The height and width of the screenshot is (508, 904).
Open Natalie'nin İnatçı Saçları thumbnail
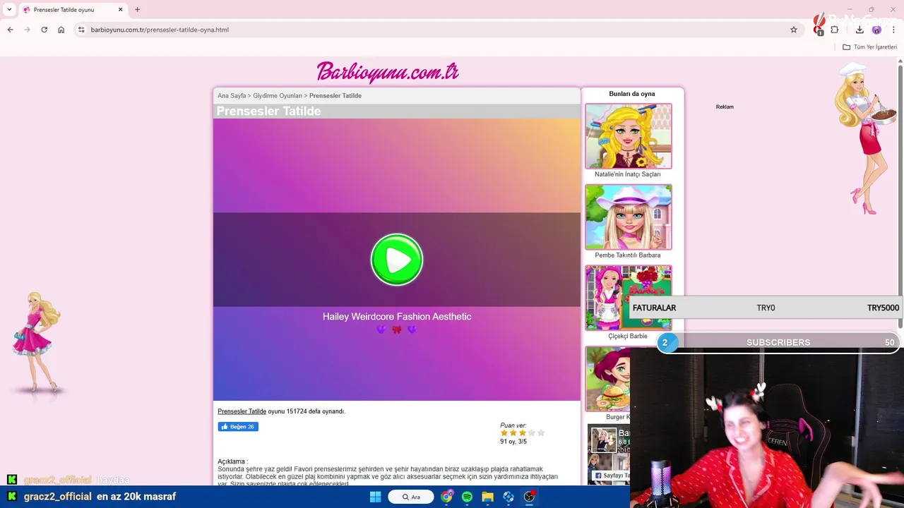click(x=628, y=136)
